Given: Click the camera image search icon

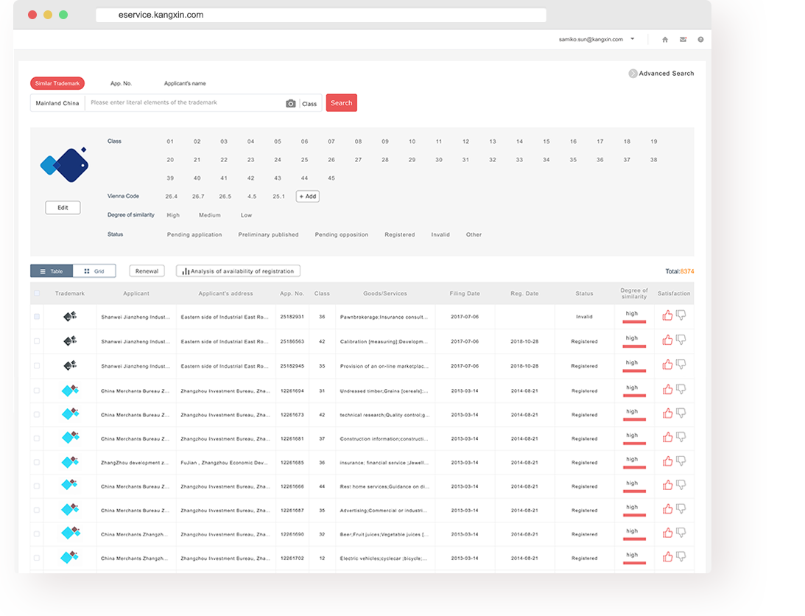Looking at the screenshot, I should click(x=291, y=103).
